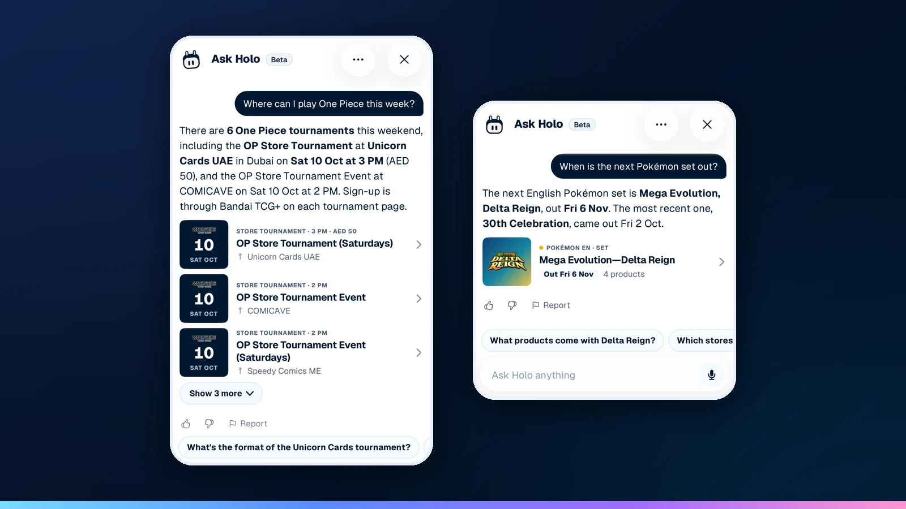Like the Pokémon set answer with thumbs up
Image resolution: width=906 pixels, height=509 pixels.
(489, 305)
